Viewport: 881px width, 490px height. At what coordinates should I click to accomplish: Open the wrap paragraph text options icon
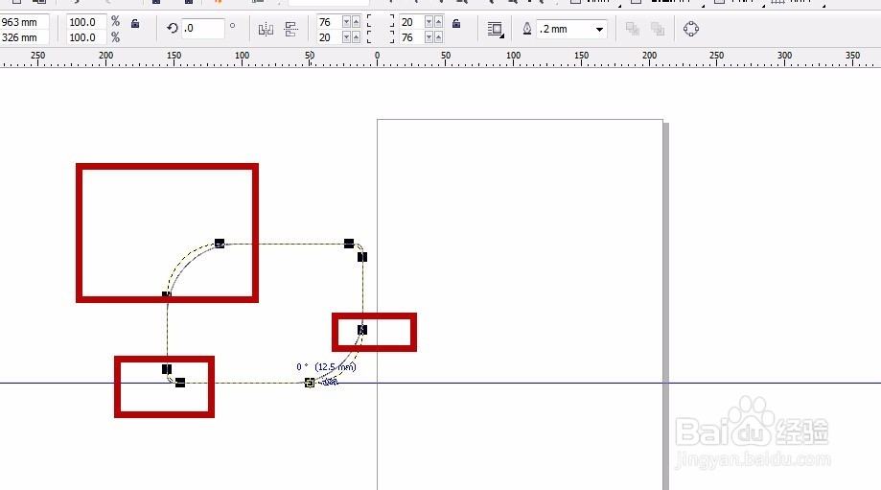(495, 29)
